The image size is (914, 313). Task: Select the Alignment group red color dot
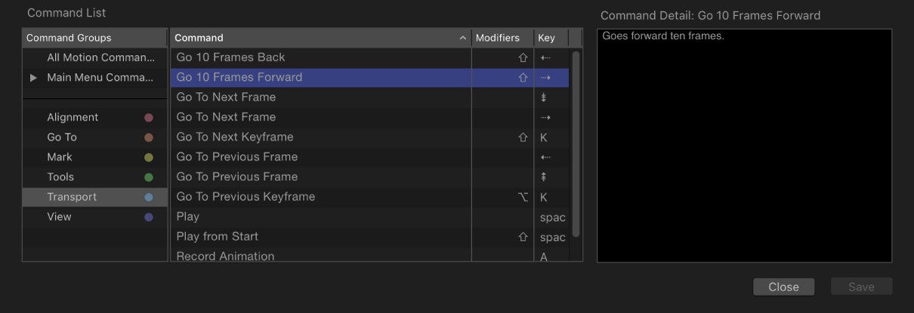coord(149,118)
